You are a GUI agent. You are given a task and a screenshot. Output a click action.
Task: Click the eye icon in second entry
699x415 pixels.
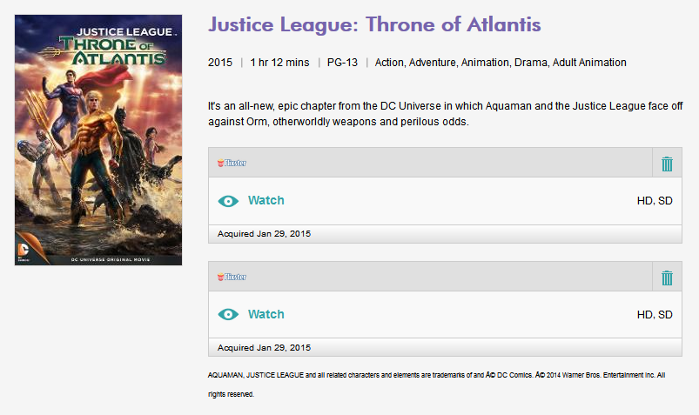(x=228, y=315)
